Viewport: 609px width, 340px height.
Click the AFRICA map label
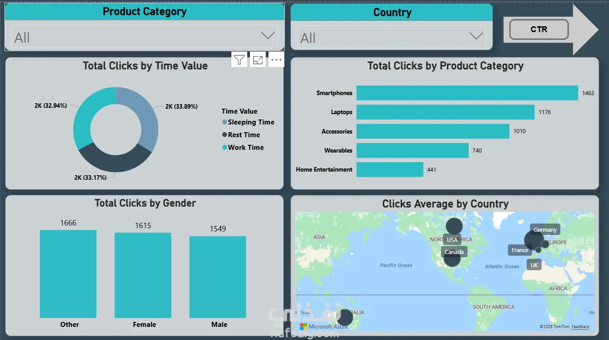[558, 288]
